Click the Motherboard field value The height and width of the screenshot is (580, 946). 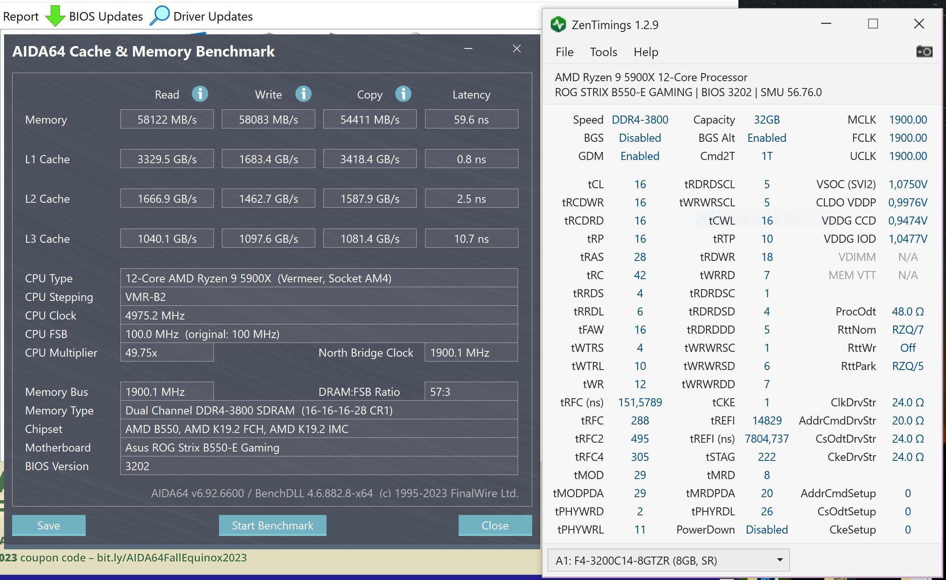(x=319, y=447)
